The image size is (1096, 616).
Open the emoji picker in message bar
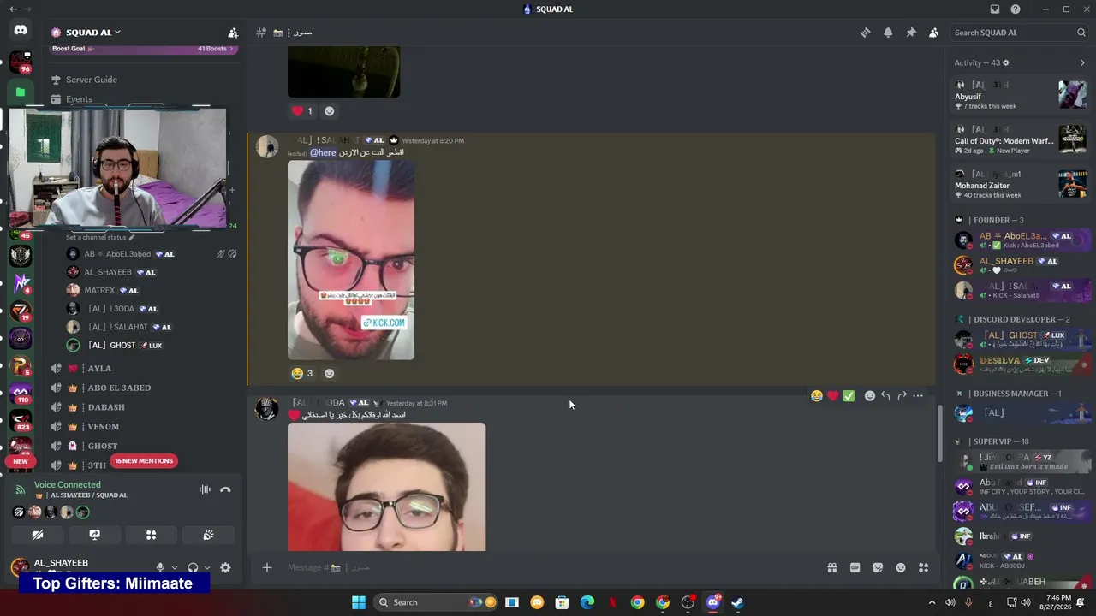point(901,567)
